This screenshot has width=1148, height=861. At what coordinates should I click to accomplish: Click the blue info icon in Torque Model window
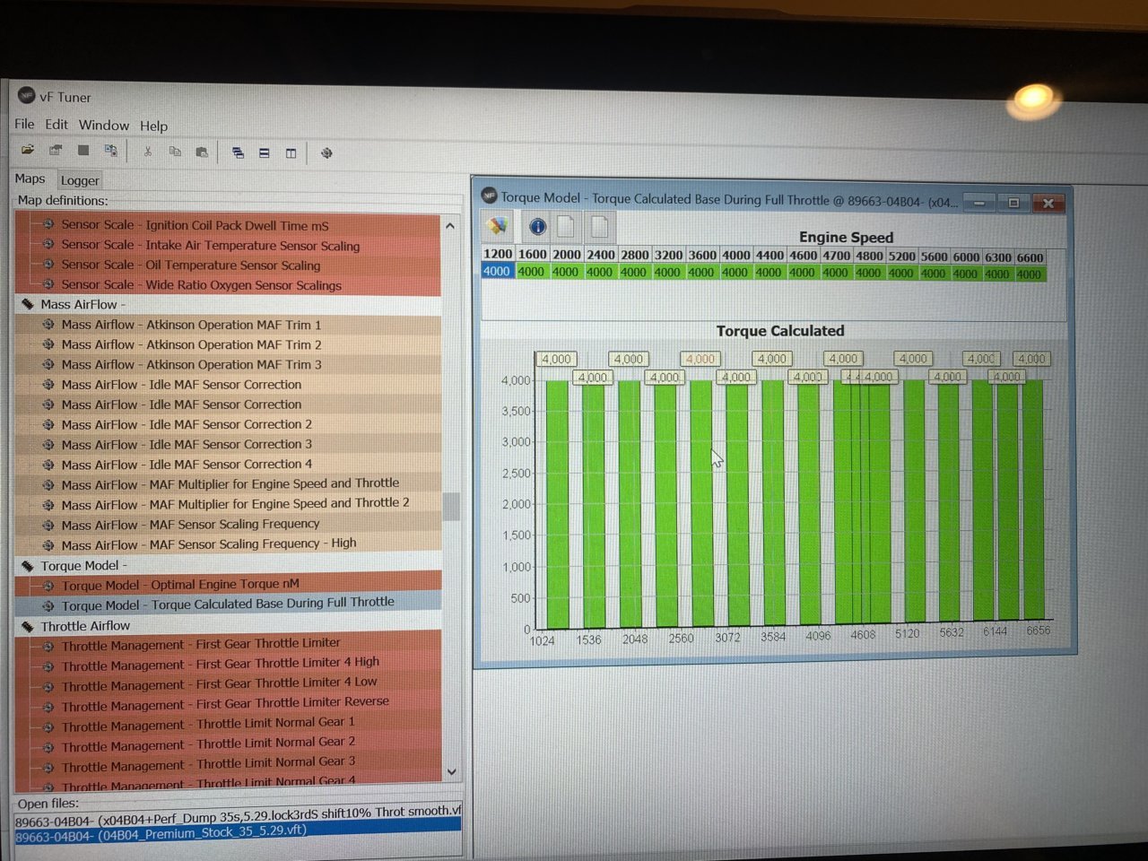537,226
